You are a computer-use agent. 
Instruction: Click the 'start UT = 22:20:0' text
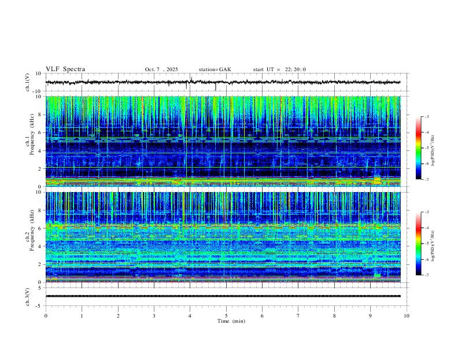279,69
